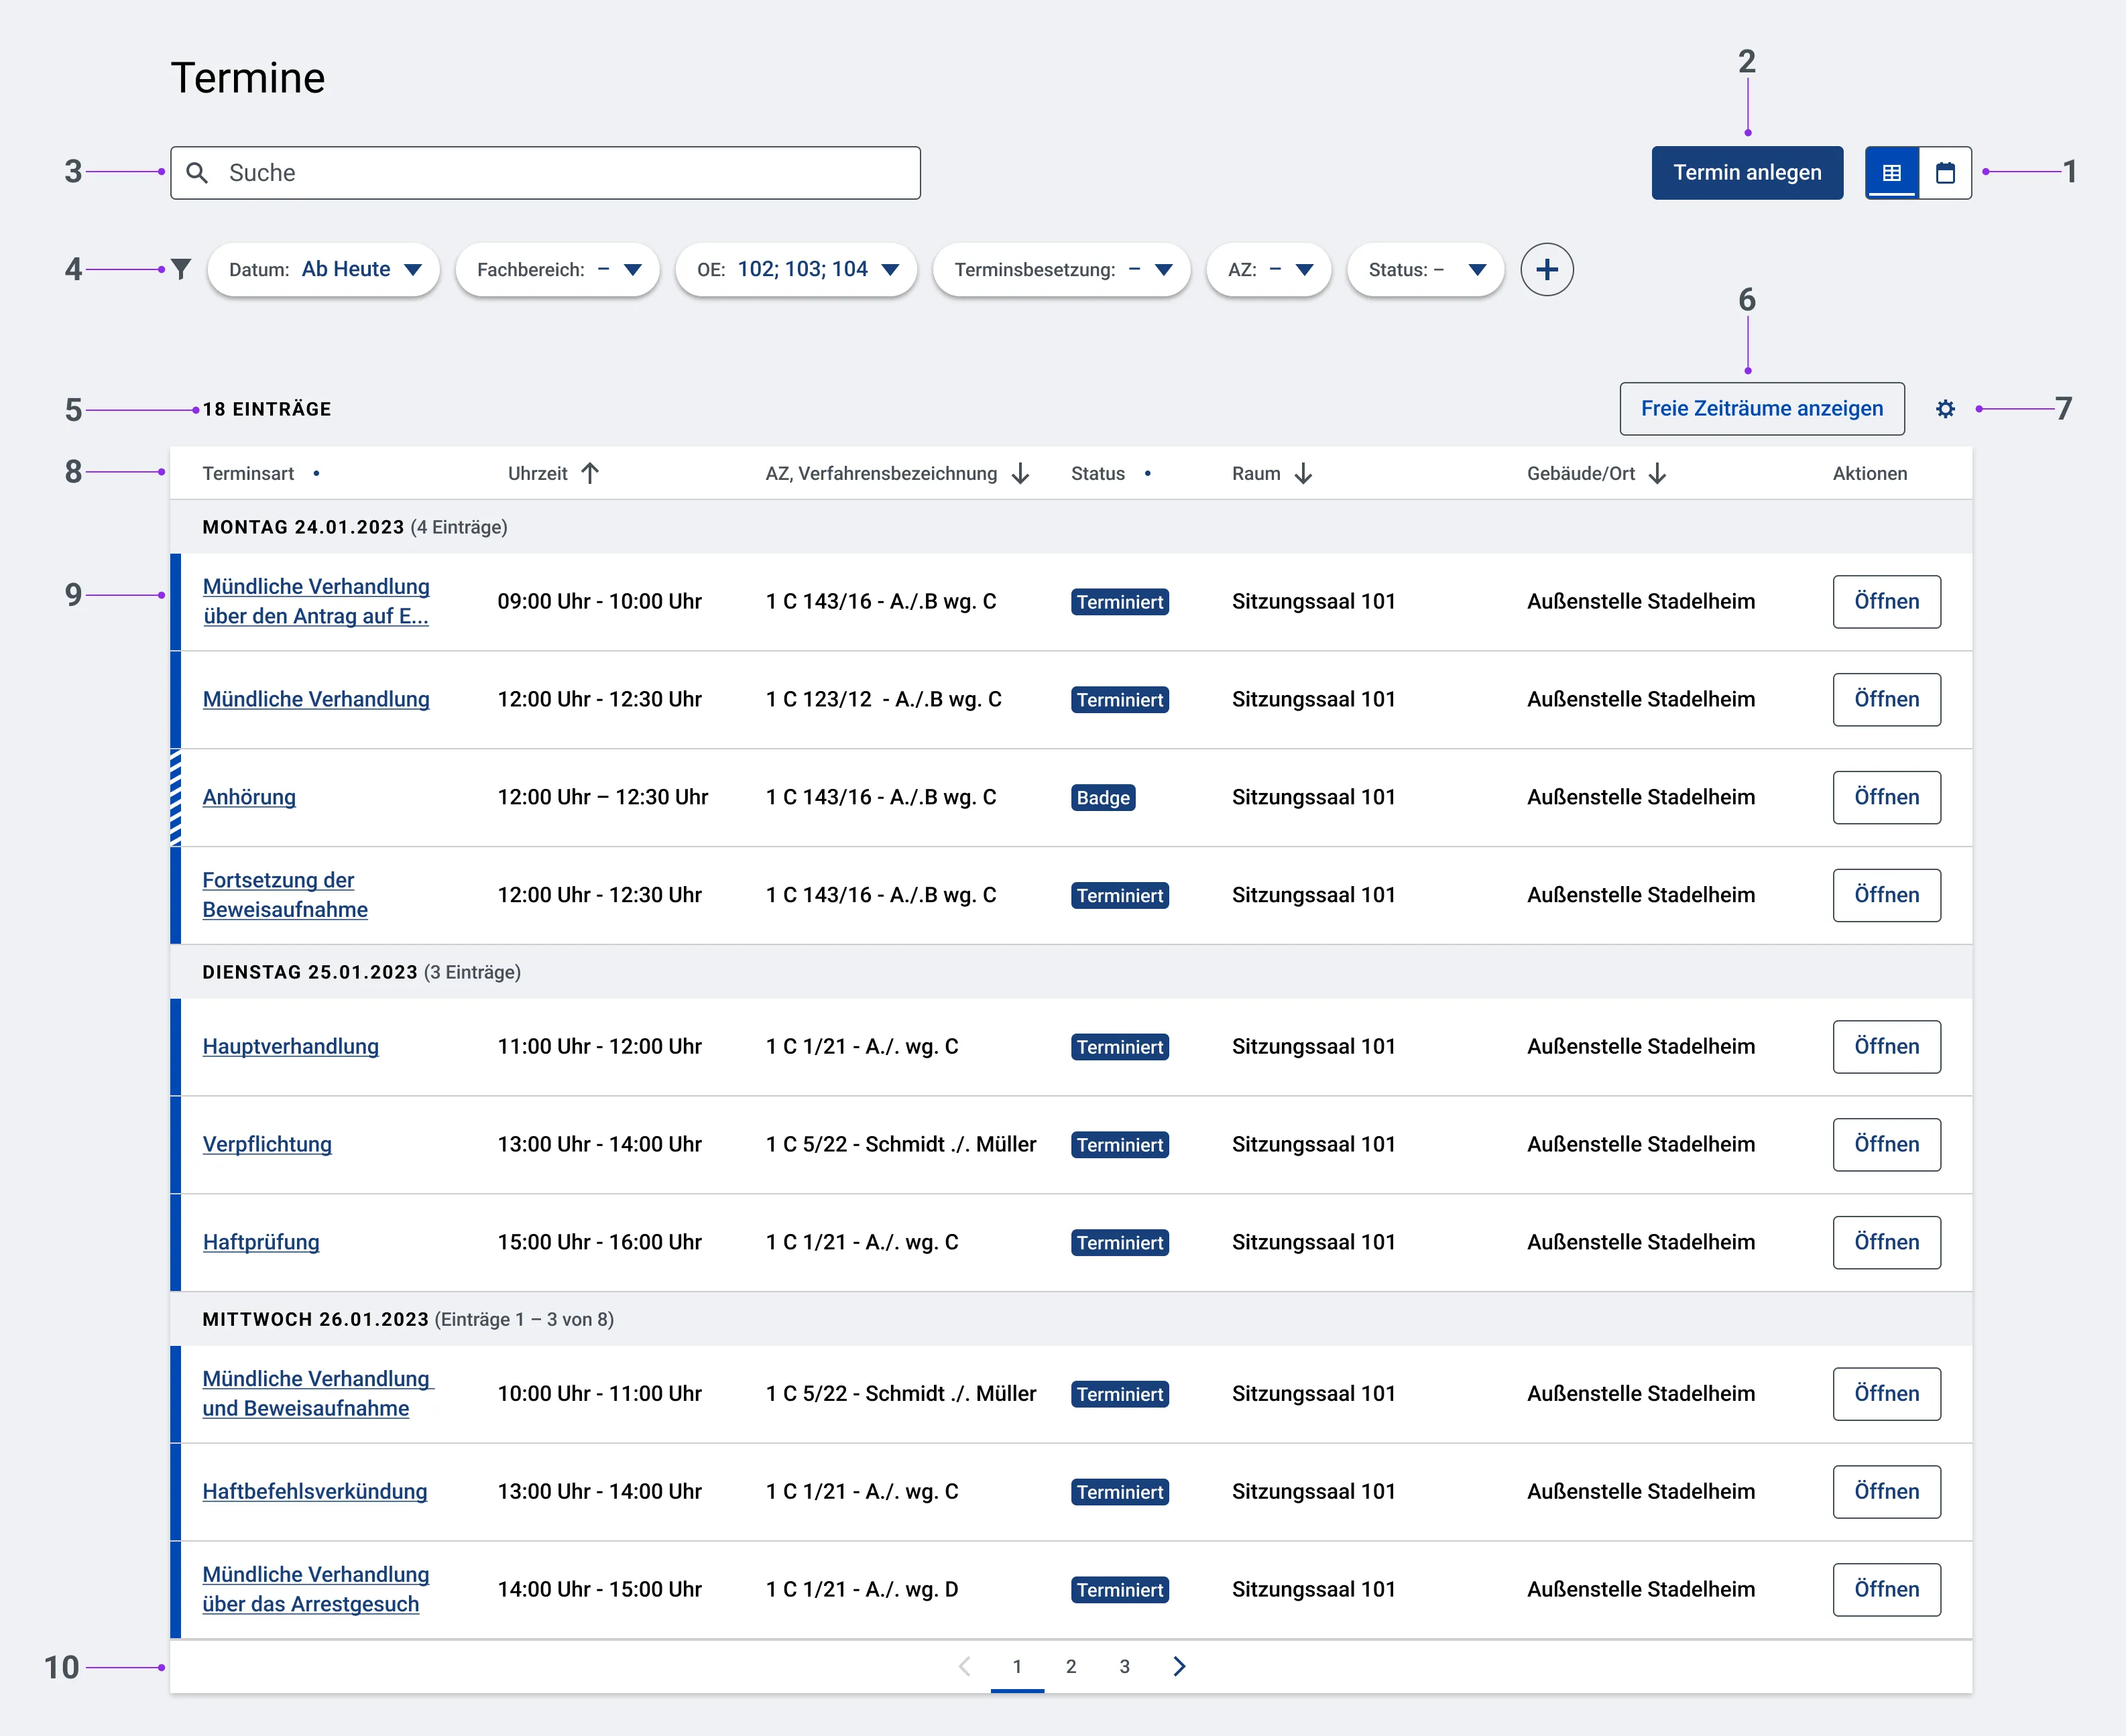Add another filter with plus icon
Screen dimensions: 2126x1736
click(1546, 270)
